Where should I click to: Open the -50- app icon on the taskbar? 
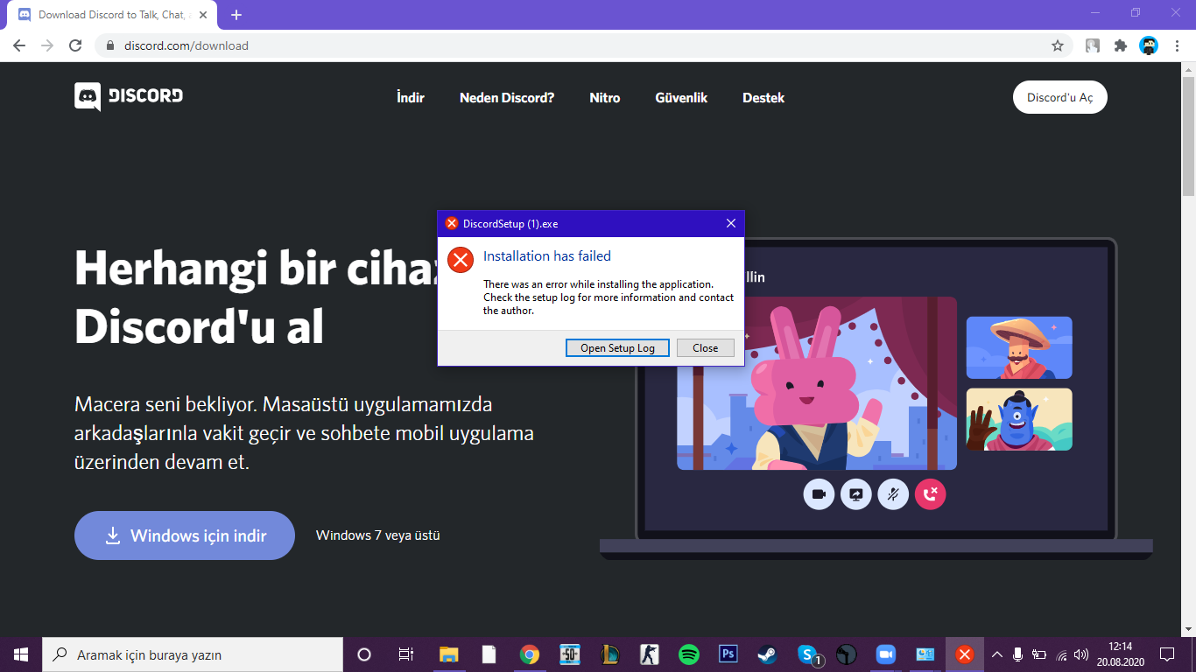coord(570,654)
